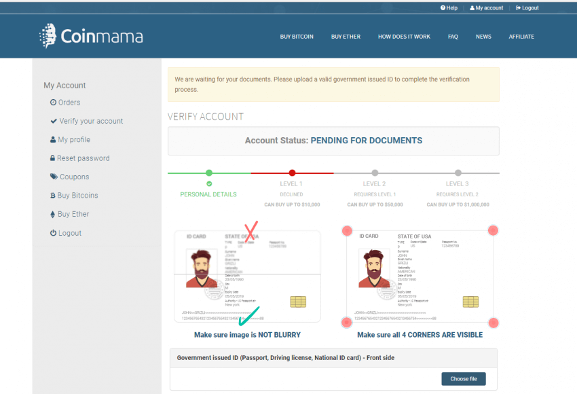Click the Buy Ether Ethereum icon

tap(53, 214)
